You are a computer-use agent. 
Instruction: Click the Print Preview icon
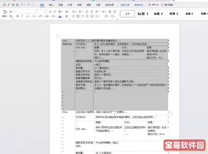coord(17,5)
